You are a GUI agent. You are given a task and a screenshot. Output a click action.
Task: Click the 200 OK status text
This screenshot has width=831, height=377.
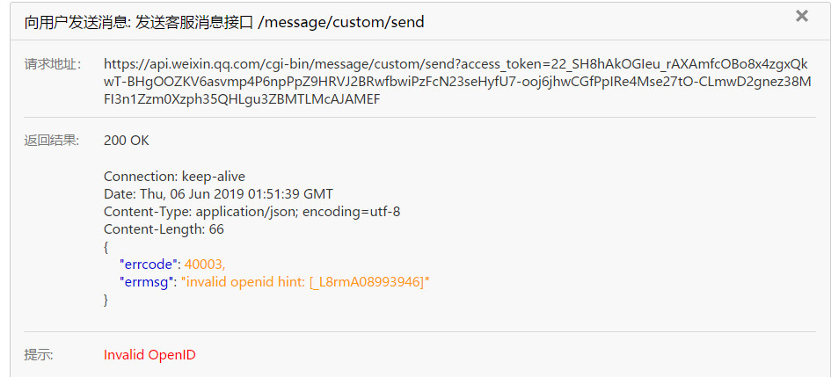[127, 141]
